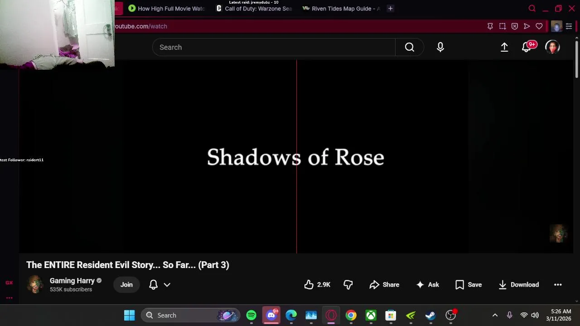Image resolution: width=580 pixels, height=326 pixels.
Task: Click the channel watermark in video corner
Action: (558, 234)
